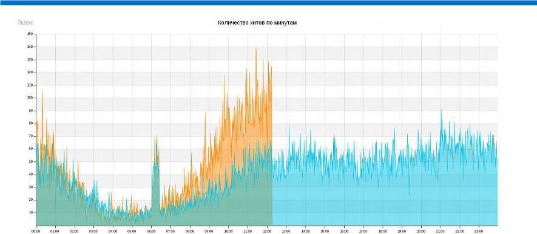Click the 30 label on the y-axis
The image size is (537, 234).
(30, 187)
